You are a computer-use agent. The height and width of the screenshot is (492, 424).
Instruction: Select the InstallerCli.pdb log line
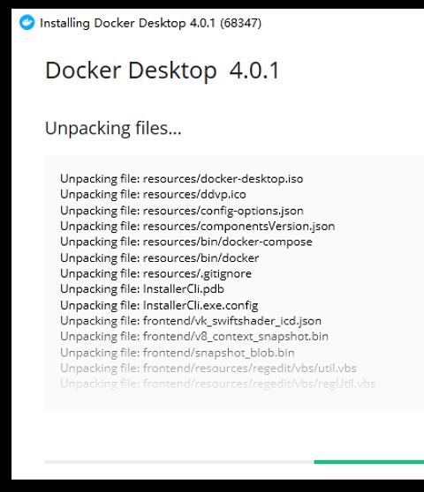click(142, 289)
